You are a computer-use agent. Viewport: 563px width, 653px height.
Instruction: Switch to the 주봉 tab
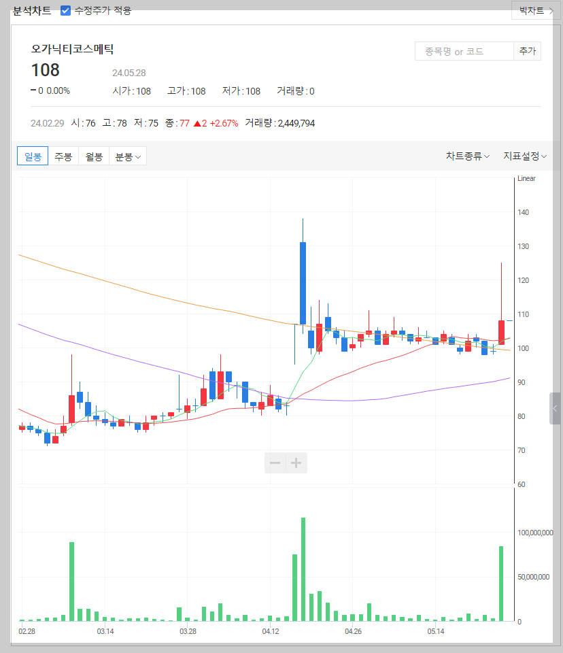[63, 156]
